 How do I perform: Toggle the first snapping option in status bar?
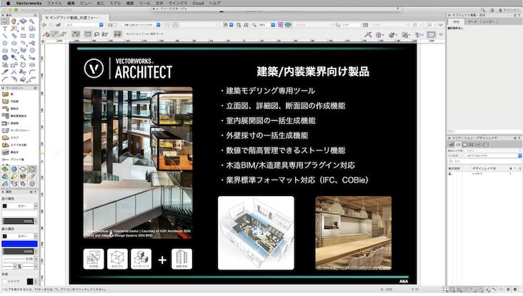coord(445,290)
